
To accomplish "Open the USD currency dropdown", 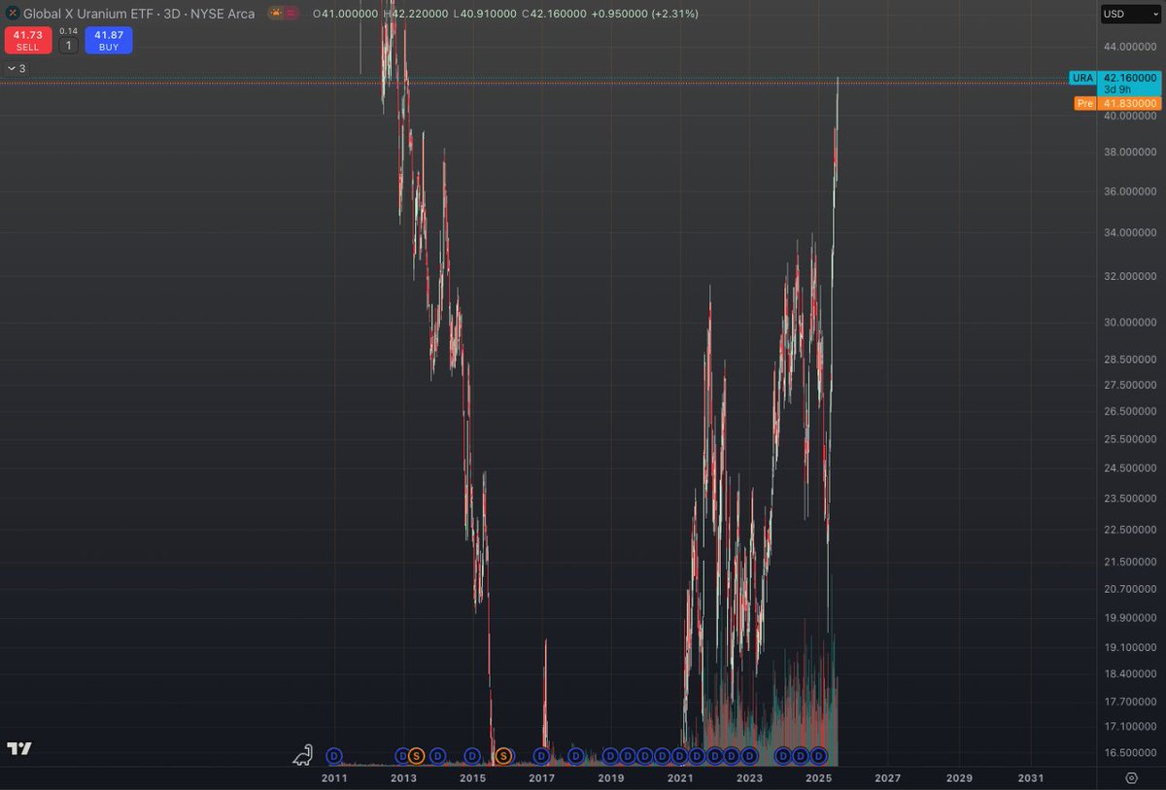I will pyautogui.click(x=1130, y=14).
